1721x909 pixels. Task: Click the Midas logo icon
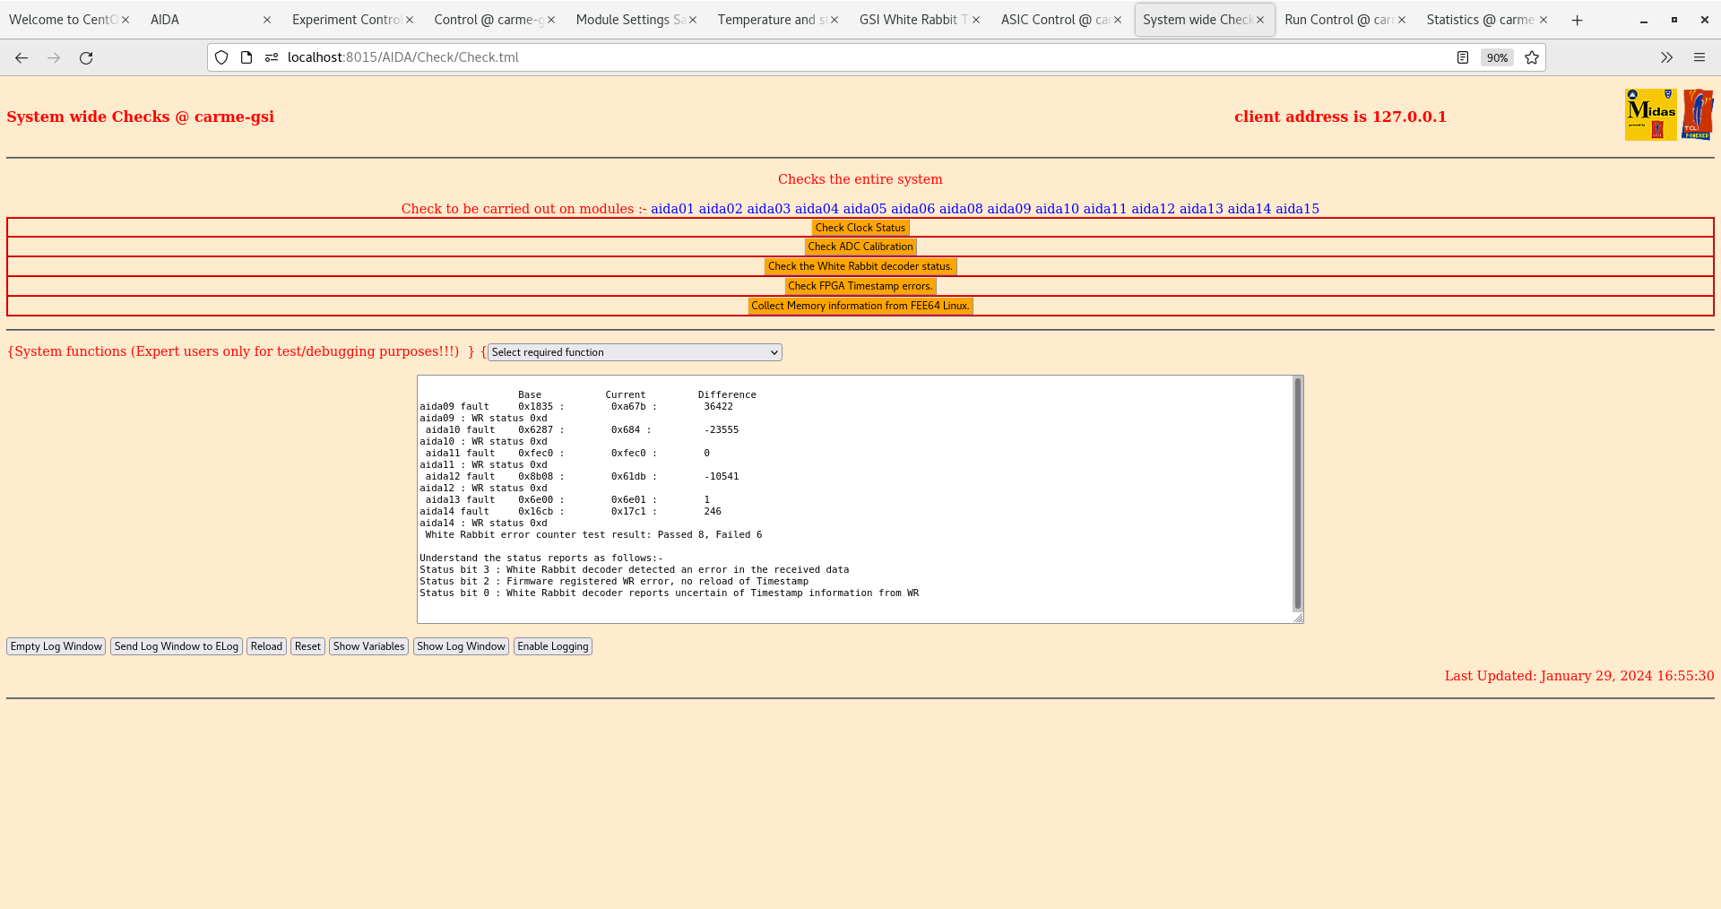tap(1650, 114)
